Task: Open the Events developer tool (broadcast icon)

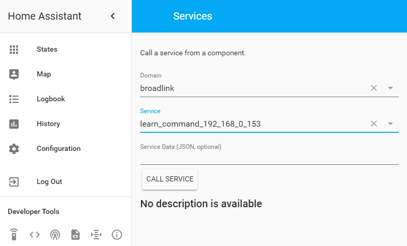Action: pos(55,235)
